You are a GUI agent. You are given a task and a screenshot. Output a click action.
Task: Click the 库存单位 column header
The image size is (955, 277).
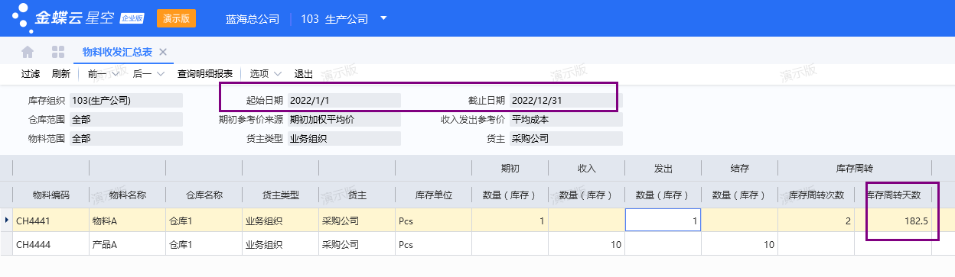tap(434, 195)
